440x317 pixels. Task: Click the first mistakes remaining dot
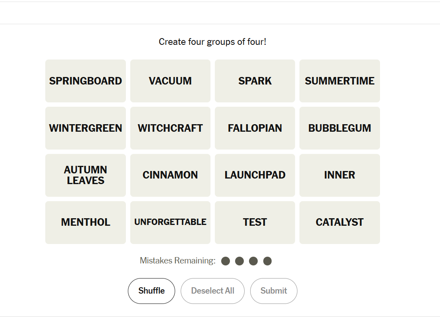(x=226, y=261)
